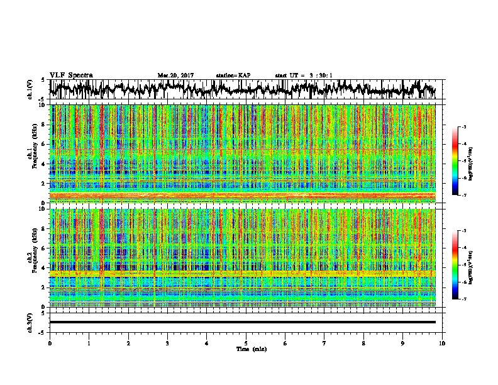
Task: Click the log(PSD) label beside ch.1 colorbar
Action: pyautogui.click(x=470, y=164)
